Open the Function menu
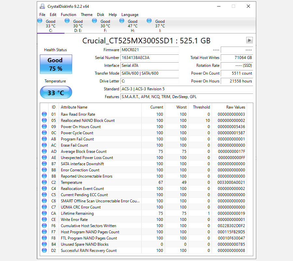The width and height of the screenshot is (293, 261). pyautogui.click(x=68, y=14)
